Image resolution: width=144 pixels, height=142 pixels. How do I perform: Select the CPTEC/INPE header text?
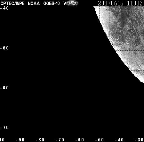pos(12,4)
